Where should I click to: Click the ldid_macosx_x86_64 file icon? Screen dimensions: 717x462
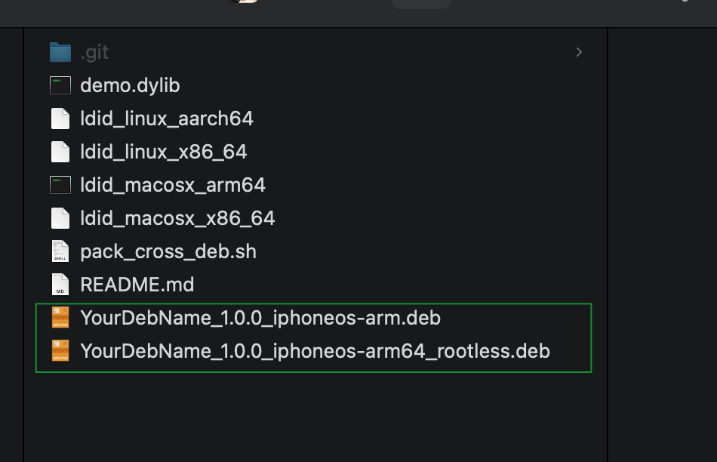[60, 217]
